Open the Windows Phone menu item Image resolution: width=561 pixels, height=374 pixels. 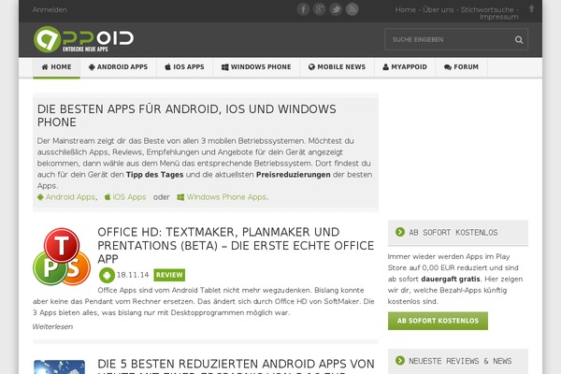click(x=256, y=67)
